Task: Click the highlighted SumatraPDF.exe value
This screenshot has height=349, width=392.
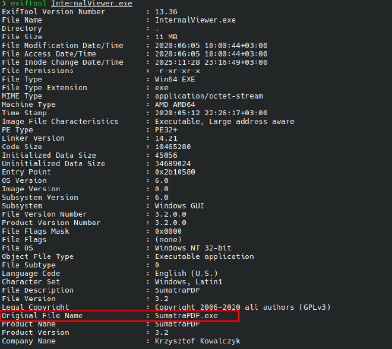Action: (x=186, y=316)
